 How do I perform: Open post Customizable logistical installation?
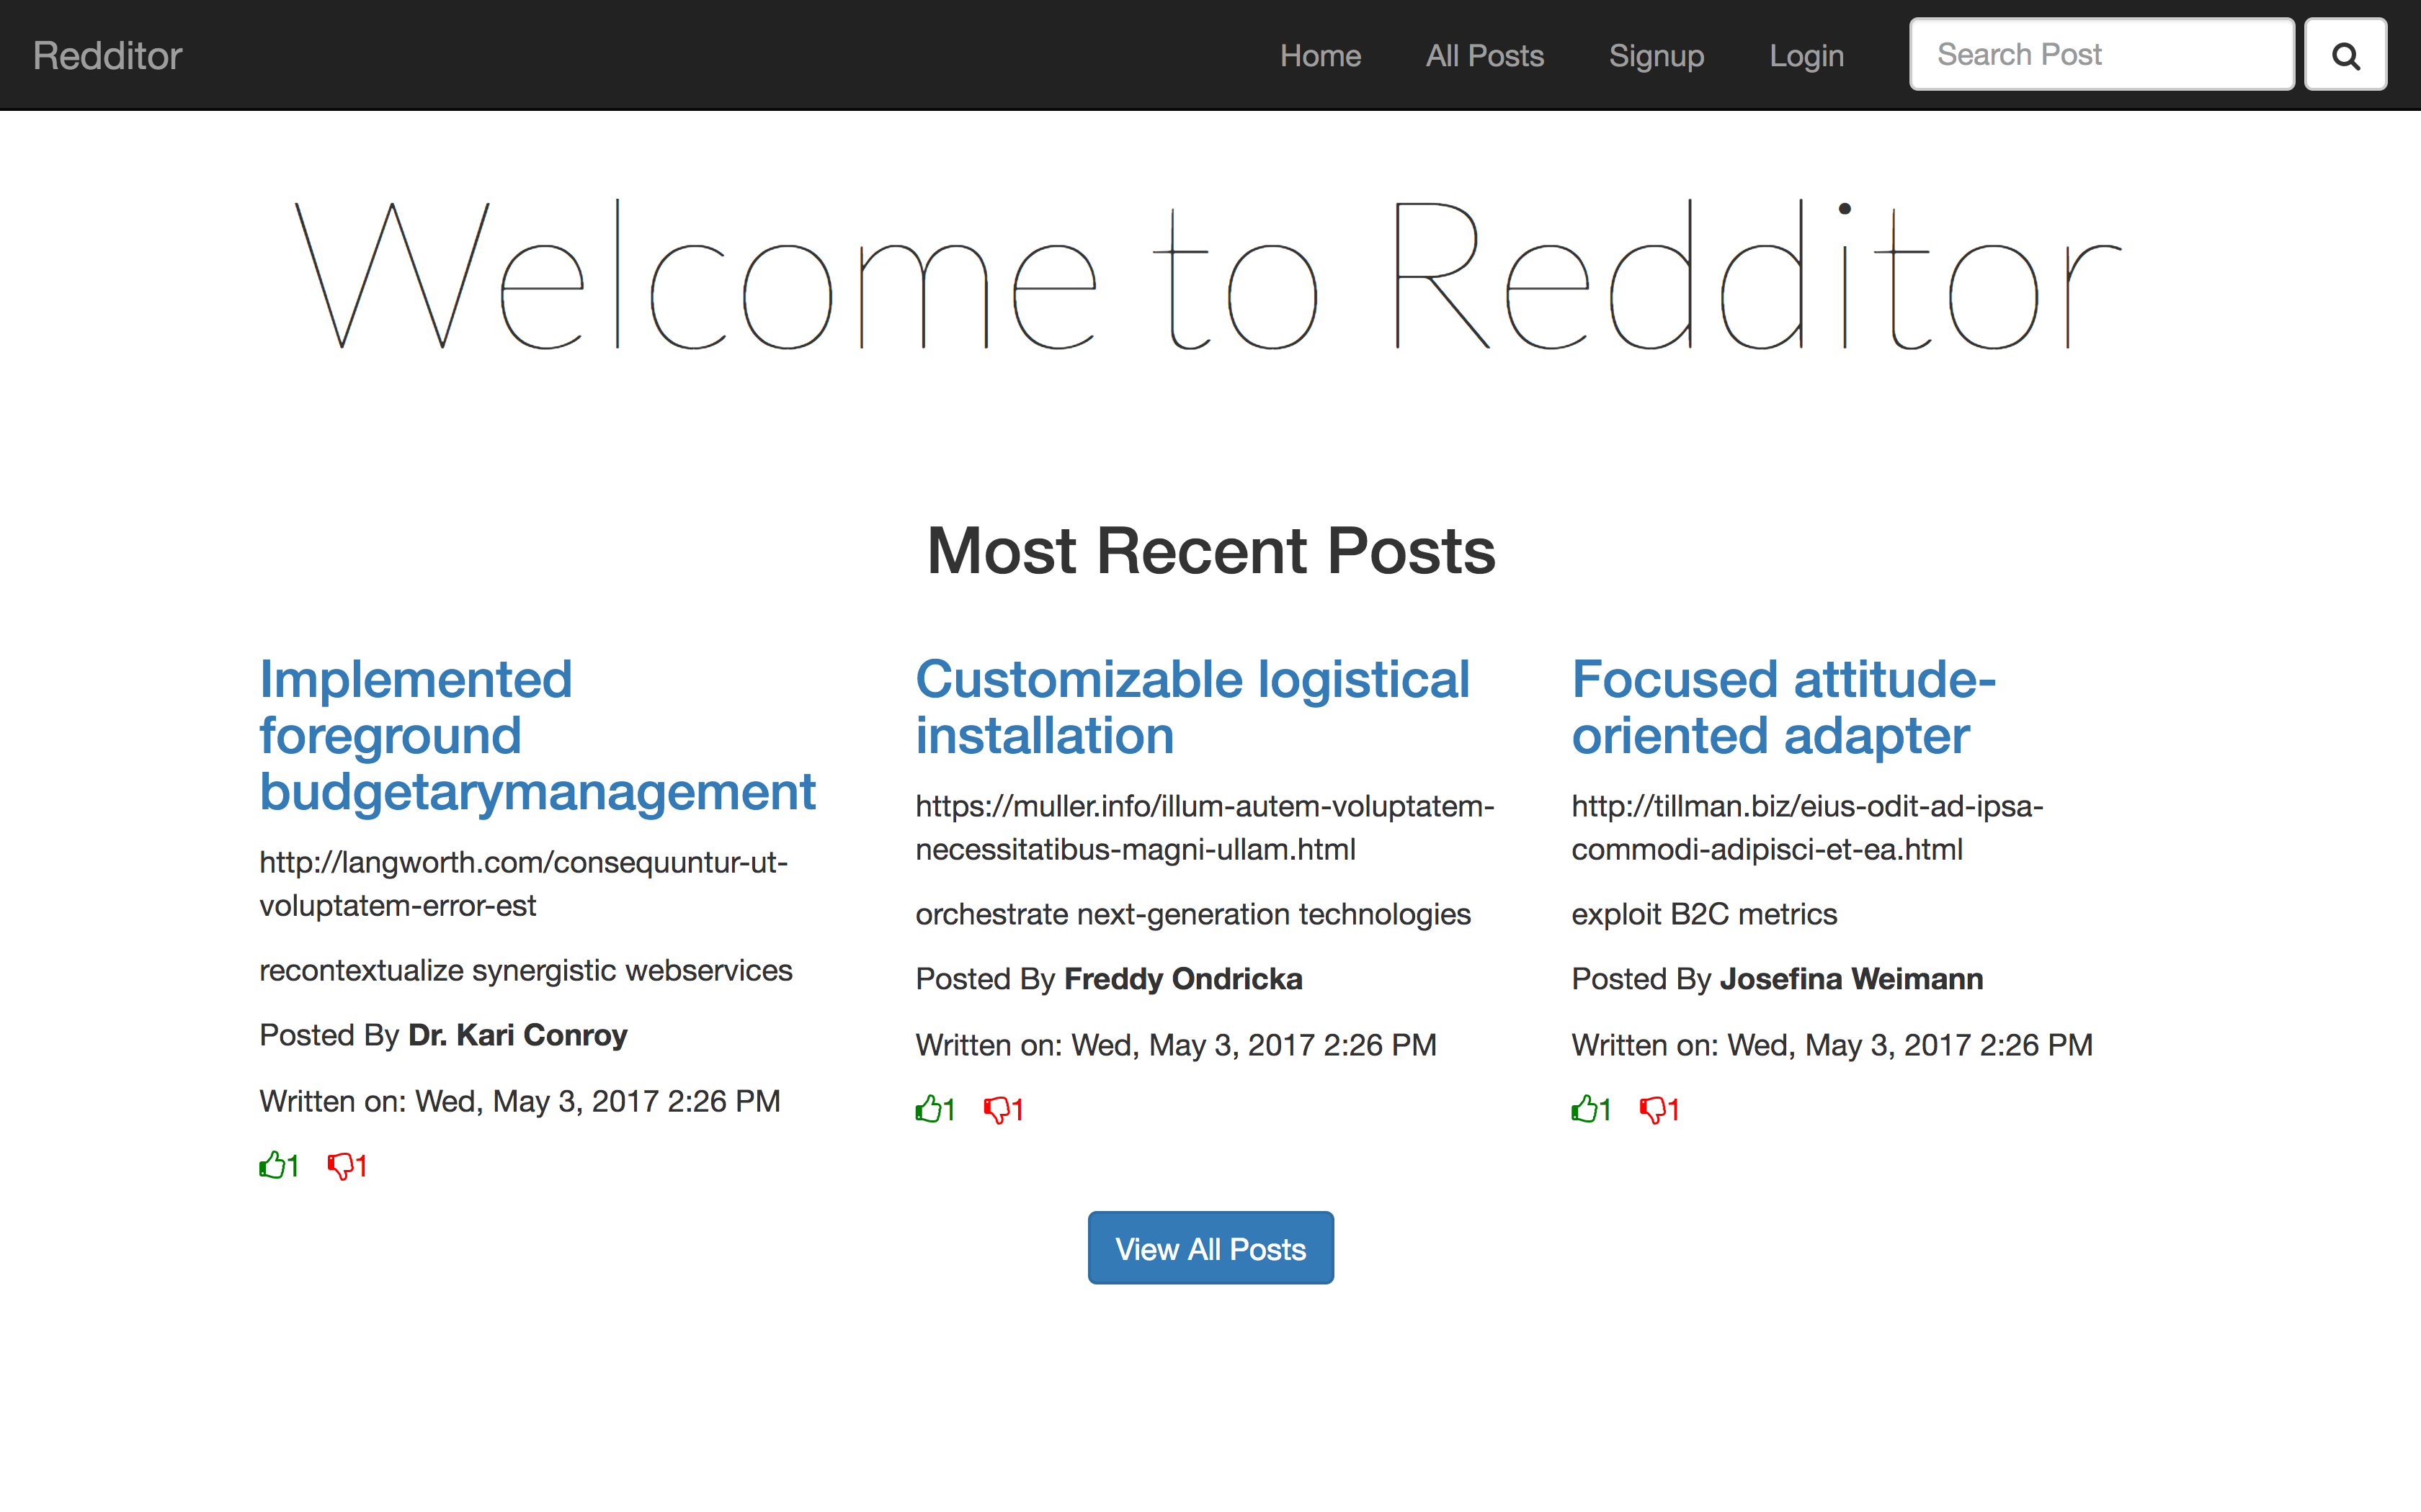click(1192, 707)
